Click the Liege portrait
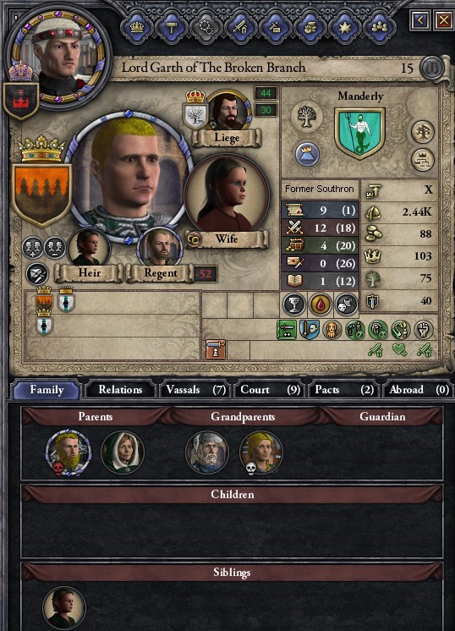Image resolution: width=455 pixels, height=631 pixels. [229, 111]
